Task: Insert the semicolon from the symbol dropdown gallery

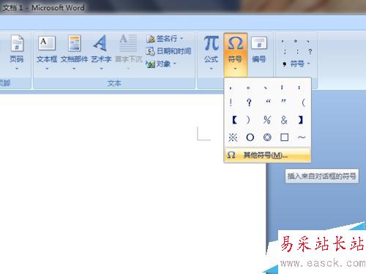Action: coord(282,87)
